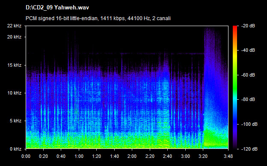Click the 0:40 time axis label
Screen dimensions: 267x166
tap(61, 156)
